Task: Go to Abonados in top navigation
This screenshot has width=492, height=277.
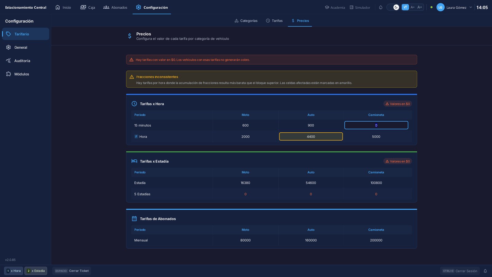Action: pyautogui.click(x=115, y=7)
